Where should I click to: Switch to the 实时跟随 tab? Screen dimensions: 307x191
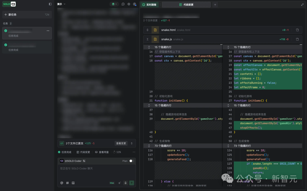click(150, 5)
